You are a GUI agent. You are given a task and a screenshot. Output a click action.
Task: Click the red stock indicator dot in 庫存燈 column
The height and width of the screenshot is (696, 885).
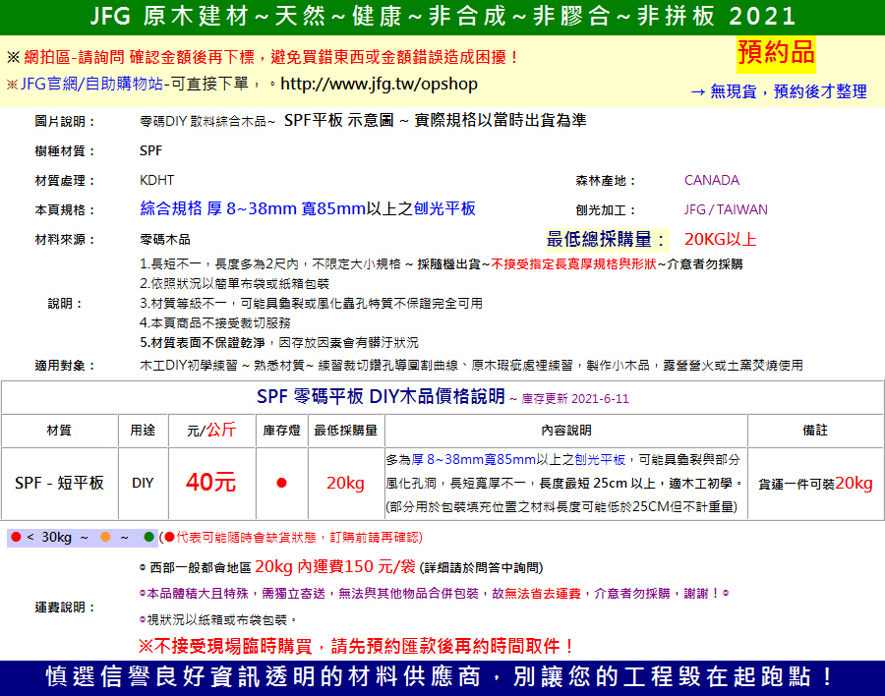point(281,483)
